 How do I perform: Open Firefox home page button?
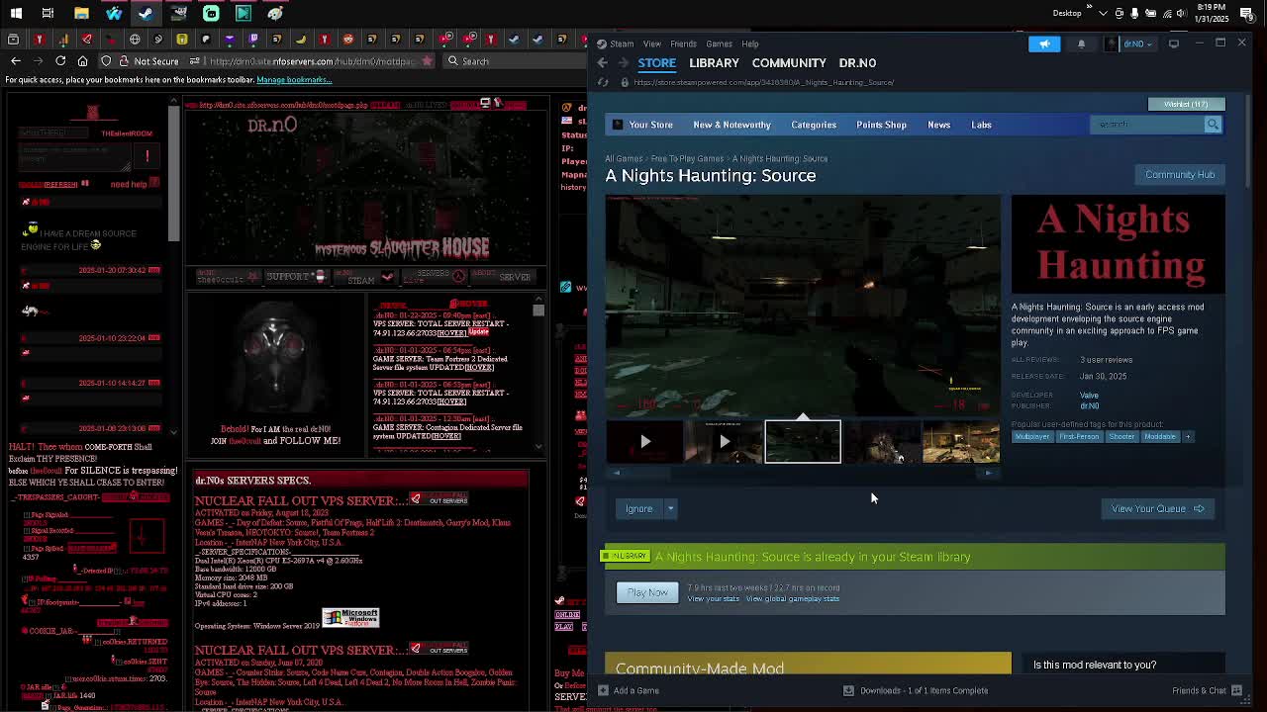(x=82, y=61)
